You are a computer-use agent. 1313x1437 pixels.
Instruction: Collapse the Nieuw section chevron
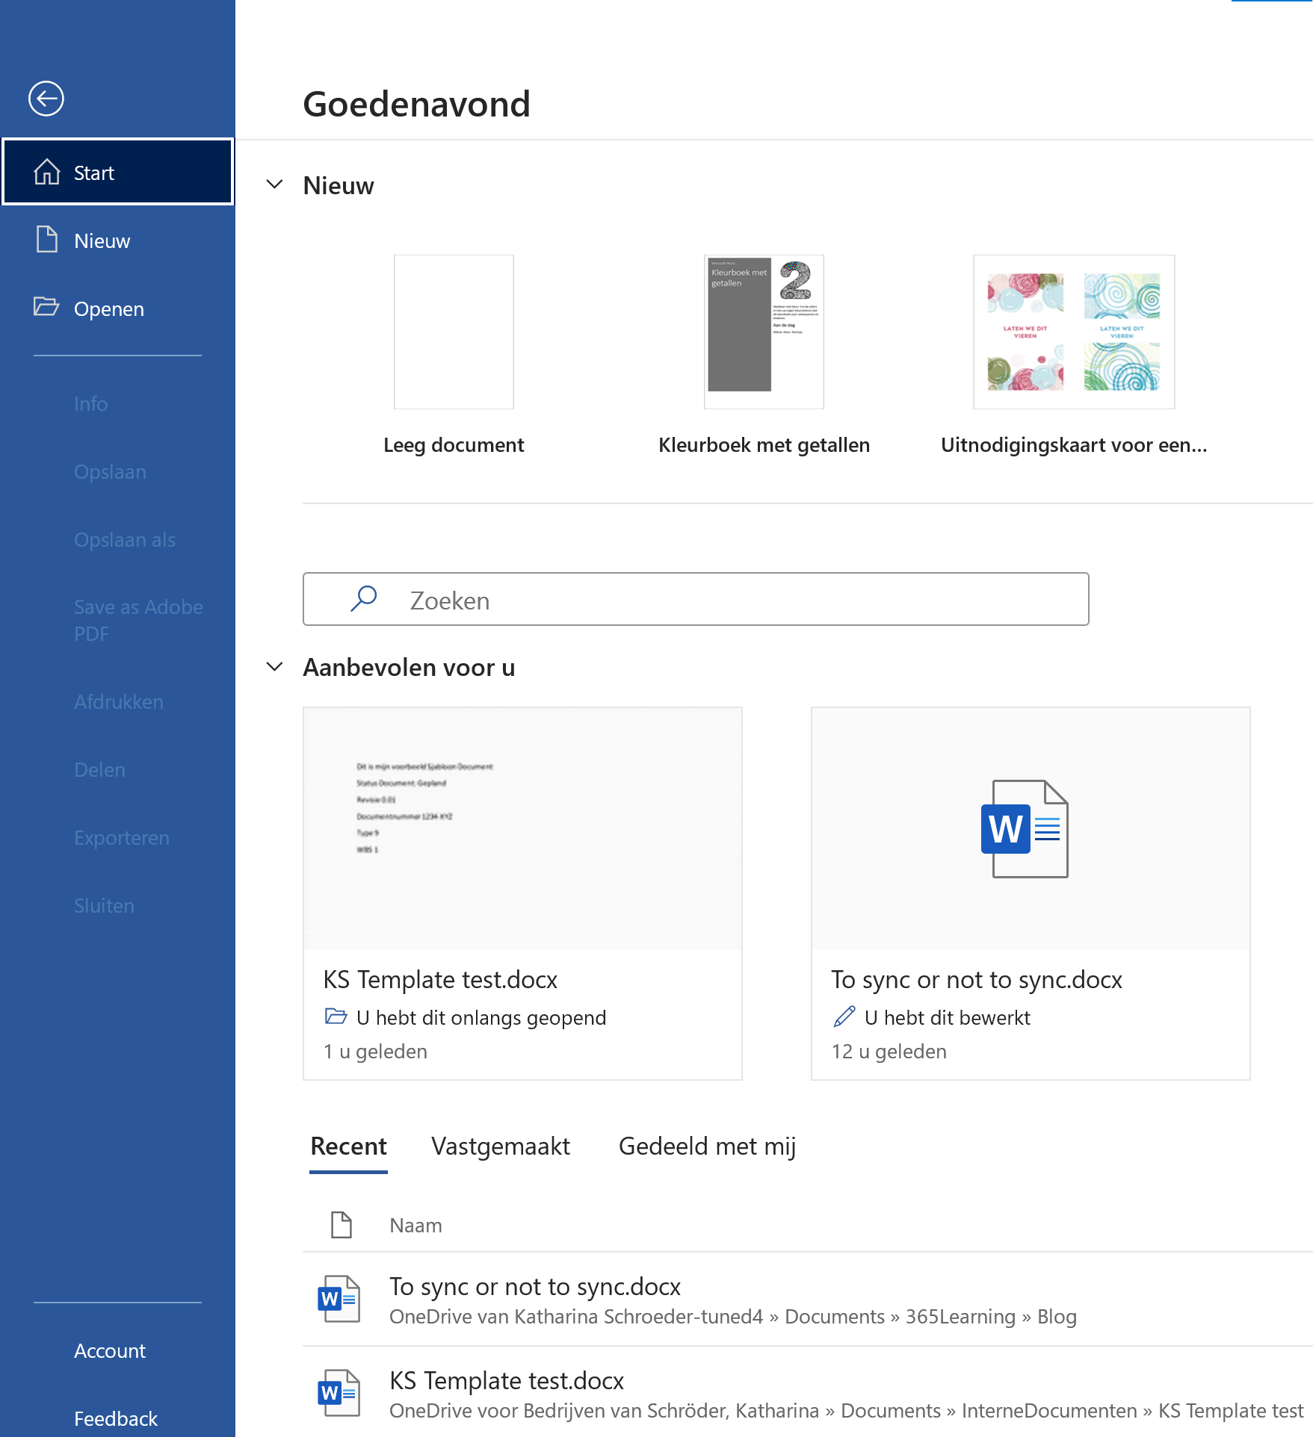(275, 184)
